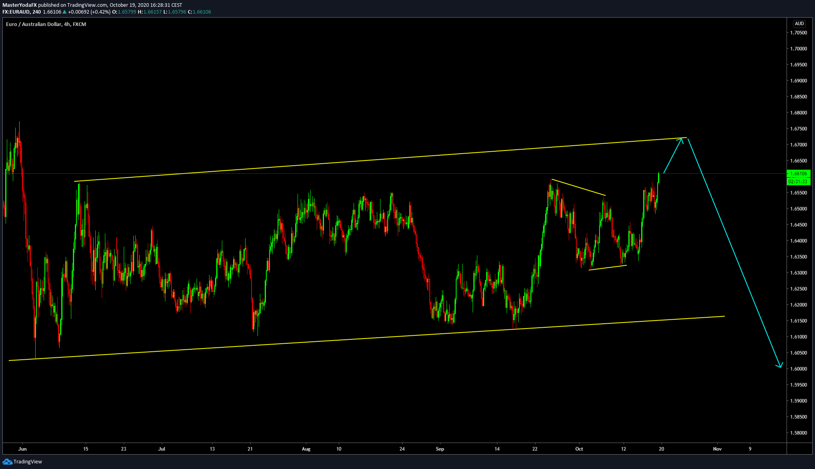This screenshot has height=469, width=815.
Task: Click the 1.60000 price axis label
Action: click(798, 369)
